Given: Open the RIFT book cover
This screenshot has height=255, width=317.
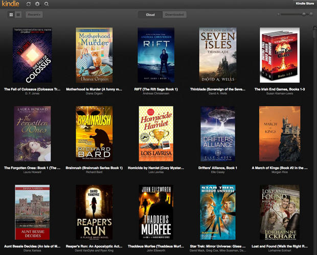Looking at the screenshot, I should pyautogui.click(x=156, y=55).
